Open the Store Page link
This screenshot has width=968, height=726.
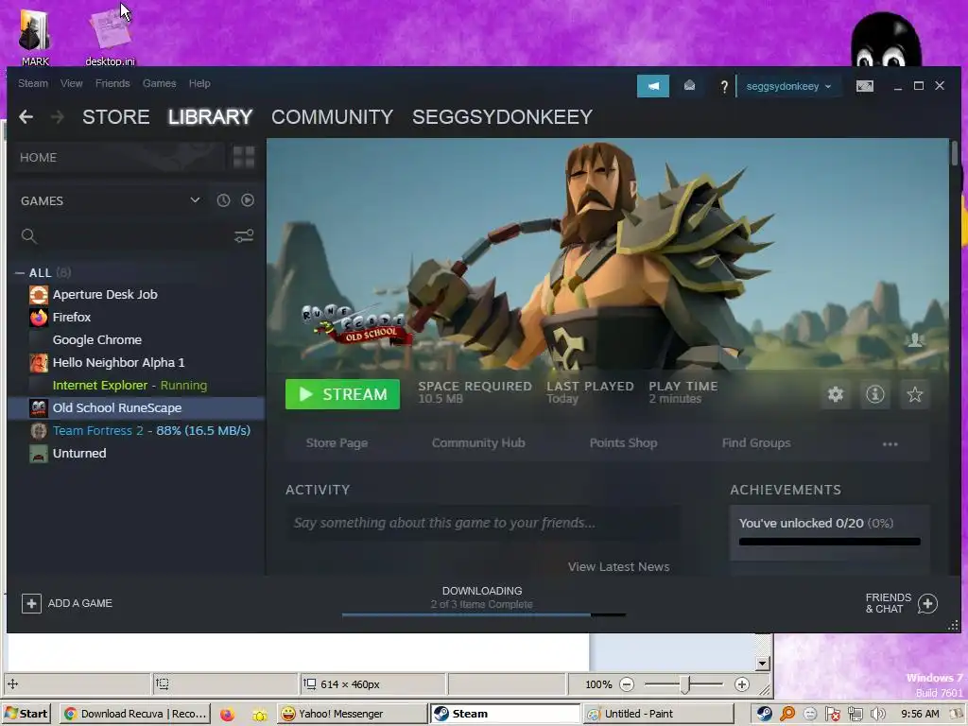coord(337,442)
